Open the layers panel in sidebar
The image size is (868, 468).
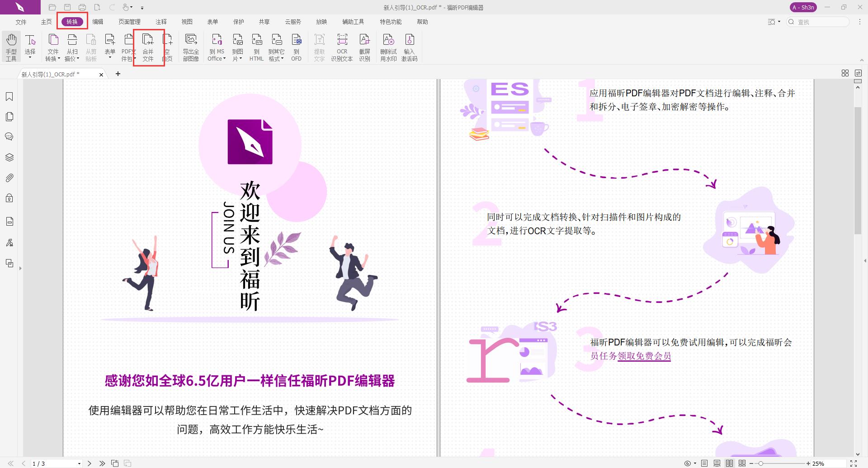tap(9, 157)
